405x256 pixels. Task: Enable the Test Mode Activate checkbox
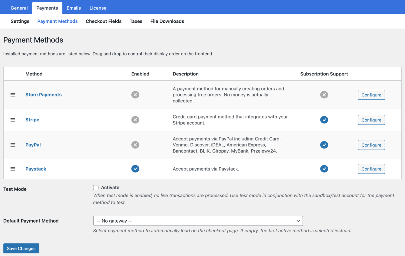tap(96, 188)
